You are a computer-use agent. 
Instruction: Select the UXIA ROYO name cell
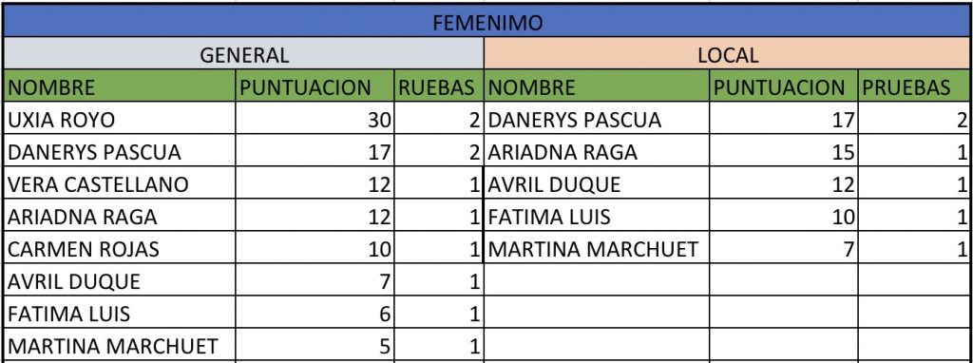pyautogui.click(x=119, y=119)
